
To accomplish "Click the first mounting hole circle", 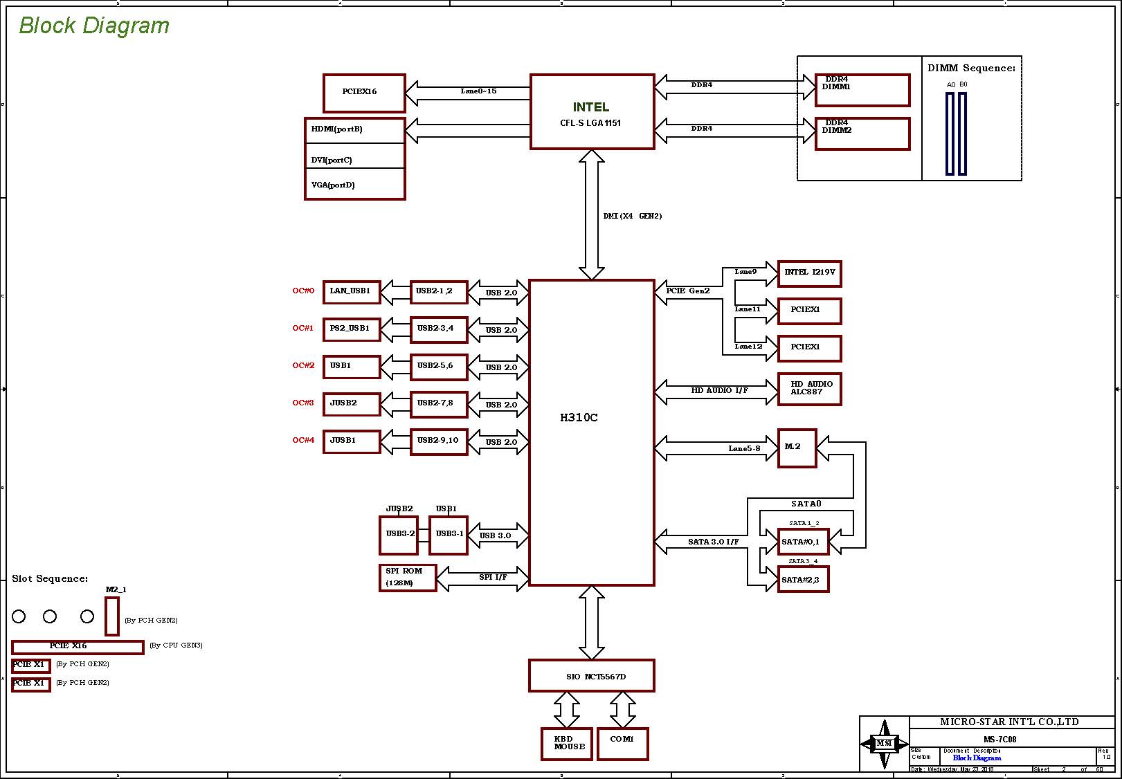I will coord(19,616).
